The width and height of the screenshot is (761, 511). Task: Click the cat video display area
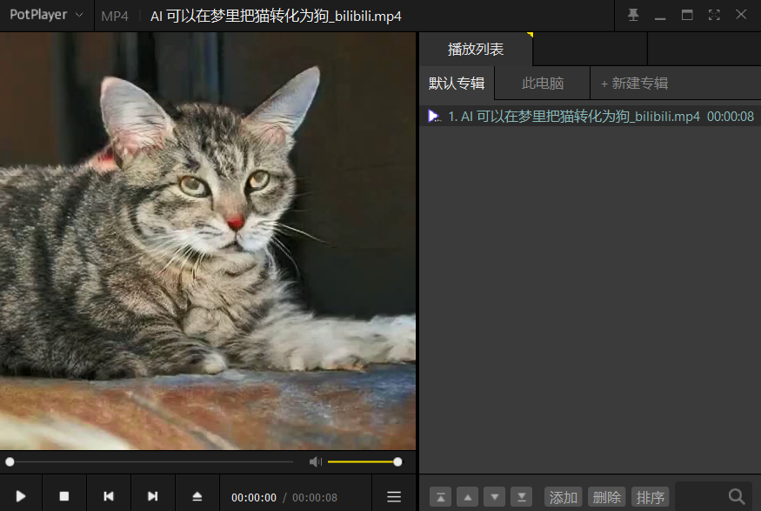pos(208,241)
